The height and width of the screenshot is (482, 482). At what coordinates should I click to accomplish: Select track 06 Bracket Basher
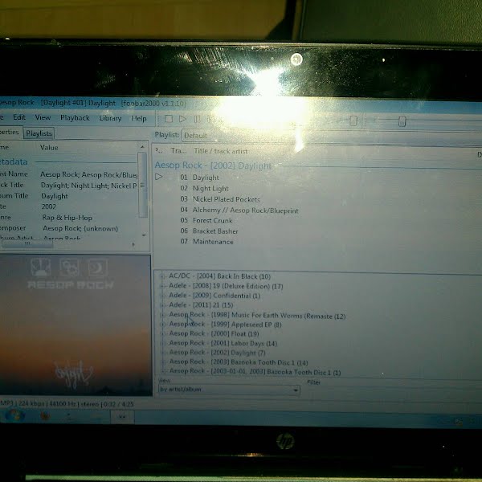209,231
